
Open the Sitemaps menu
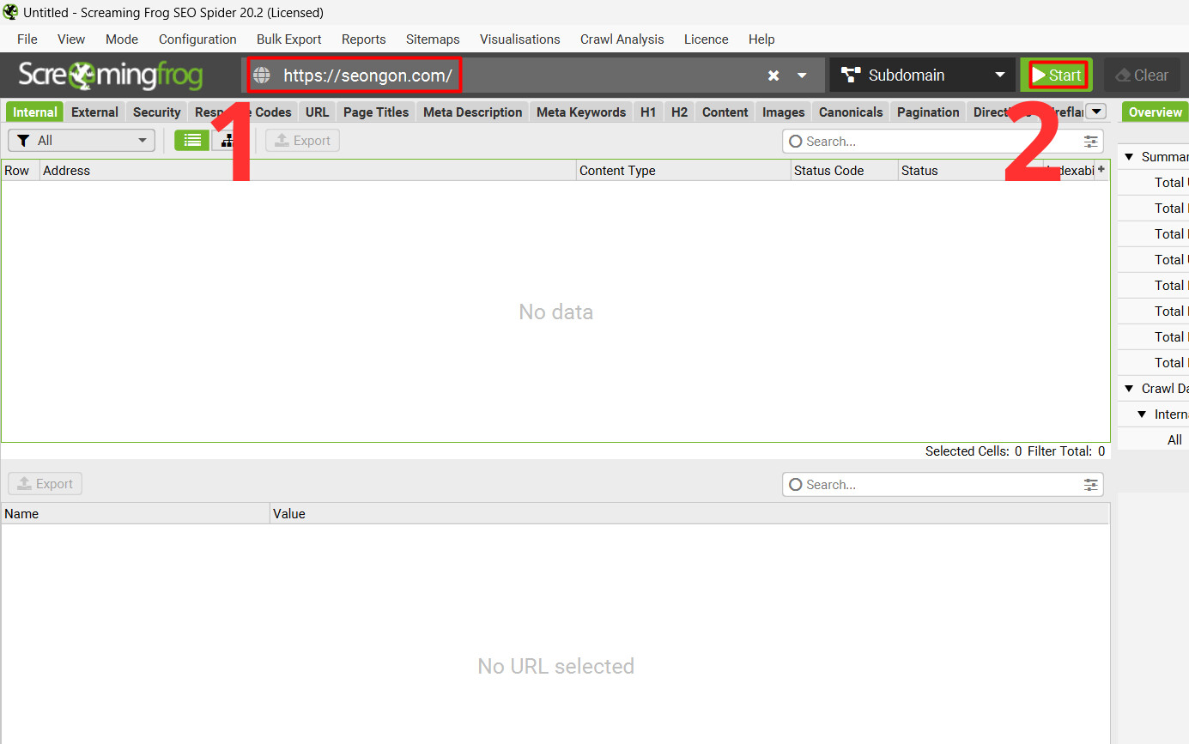click(x=433, y=39)
